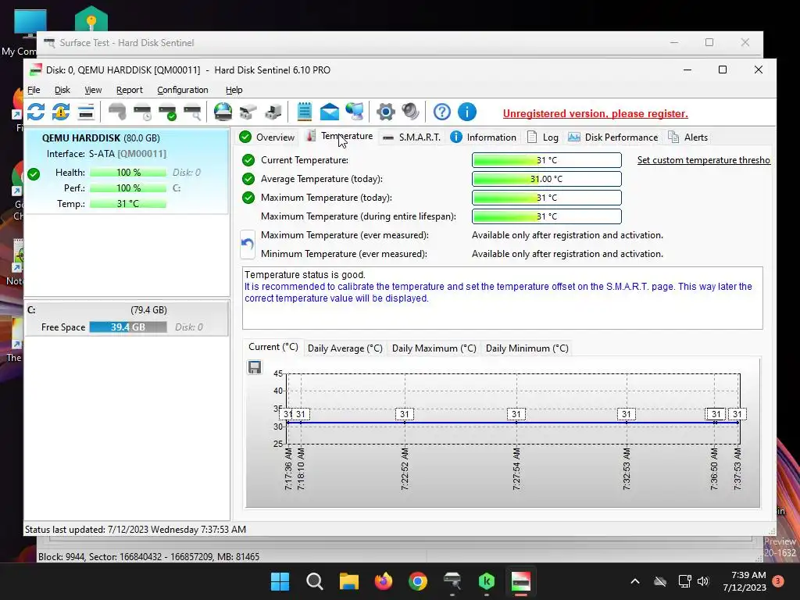The image size is (800, 600).
Task: Click the 'Temperature status is good.' message
Action: (305, 275)
